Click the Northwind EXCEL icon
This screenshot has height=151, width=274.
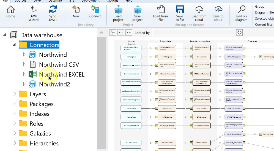[32, 74]
